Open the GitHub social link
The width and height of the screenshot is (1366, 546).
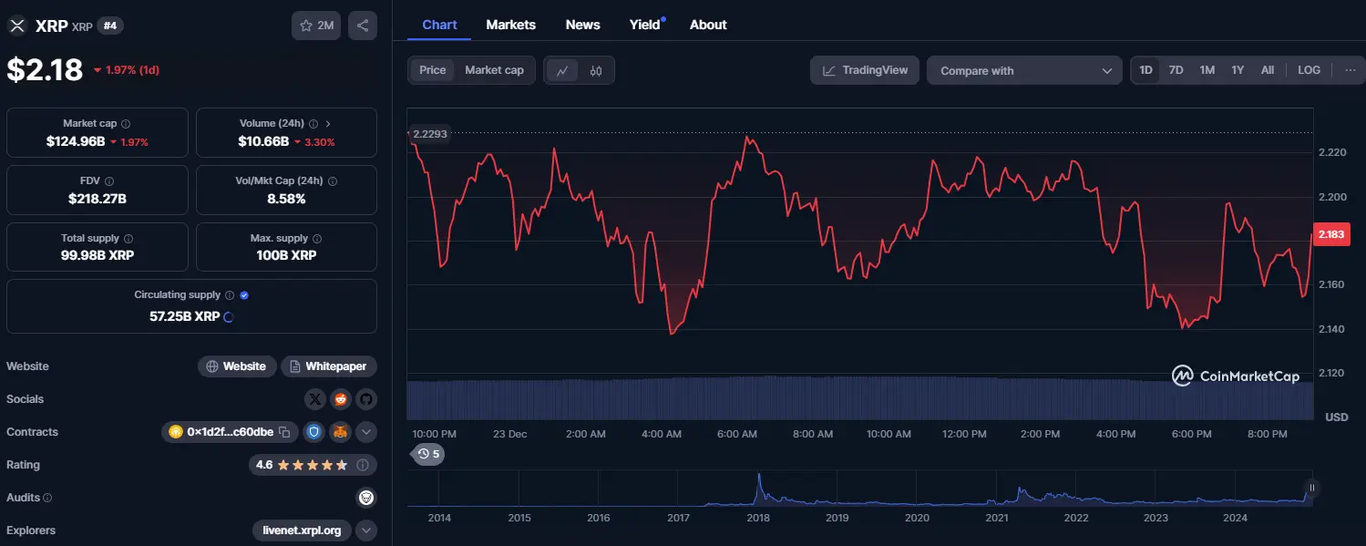(366, 399)
